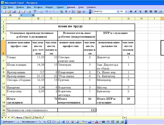Apply the red Font Color

click(97, 122)
